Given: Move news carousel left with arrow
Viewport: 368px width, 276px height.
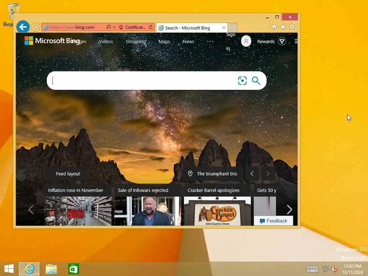Looking at the screenshot, I should click(31, 210).
